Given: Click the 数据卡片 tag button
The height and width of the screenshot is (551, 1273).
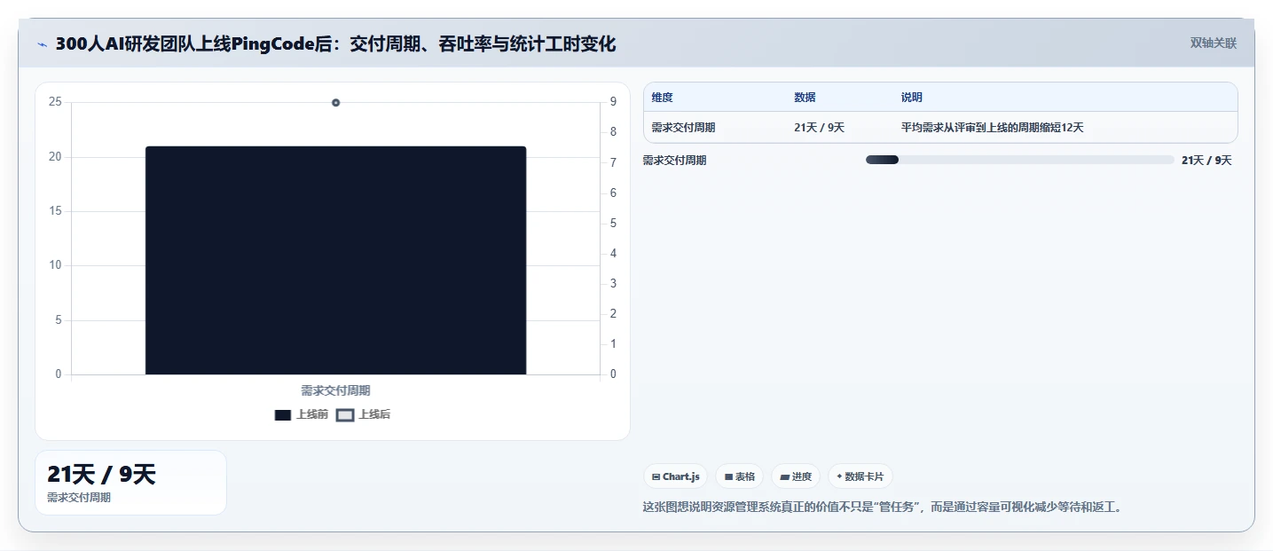Looking at the screenshot, I should click(x=860, y=476).
